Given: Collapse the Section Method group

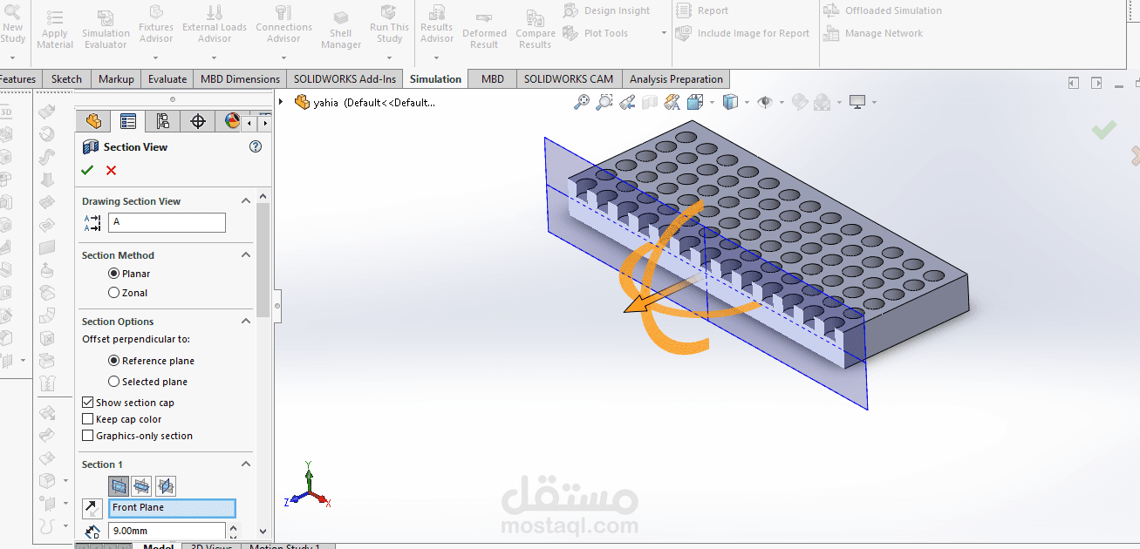Looking at the screenshot, I should [246, 255].
